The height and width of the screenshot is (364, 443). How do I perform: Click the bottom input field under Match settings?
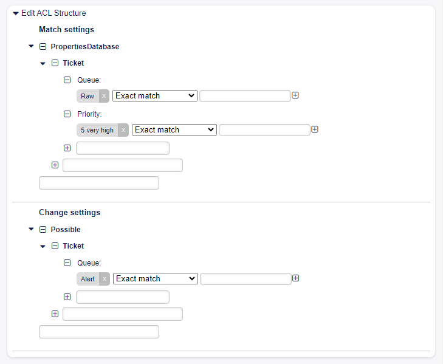point(98,183)
